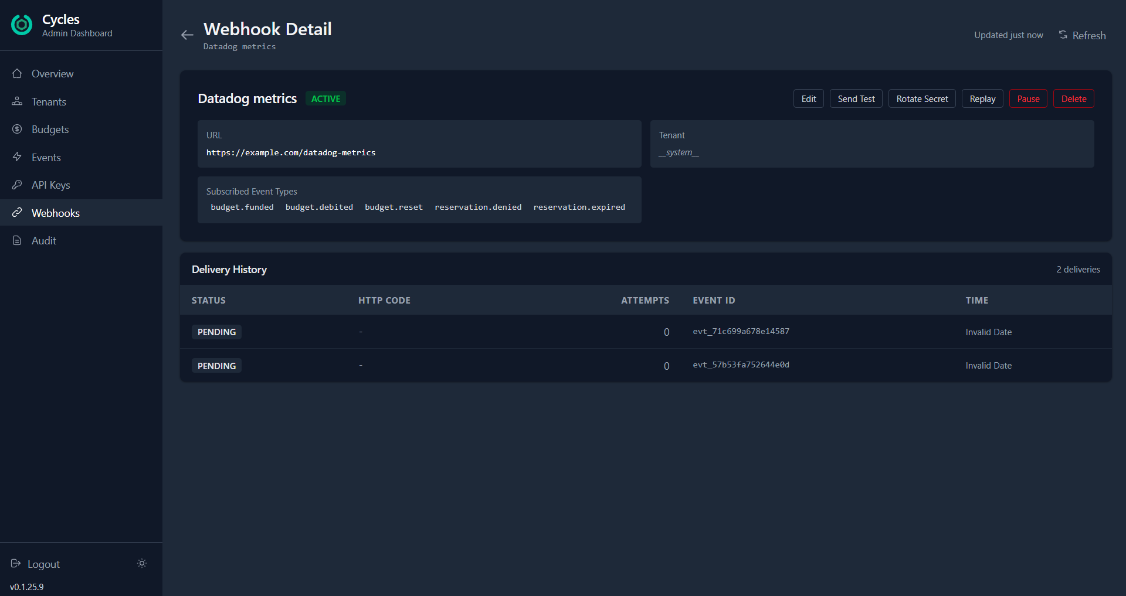Navigate to Budgets in the sidebar

coord(50,129)
